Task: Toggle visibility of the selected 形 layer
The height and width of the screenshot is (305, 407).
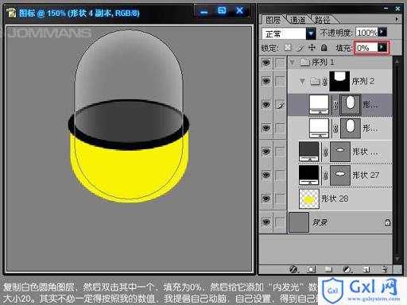Action: [x=266, y=105]
